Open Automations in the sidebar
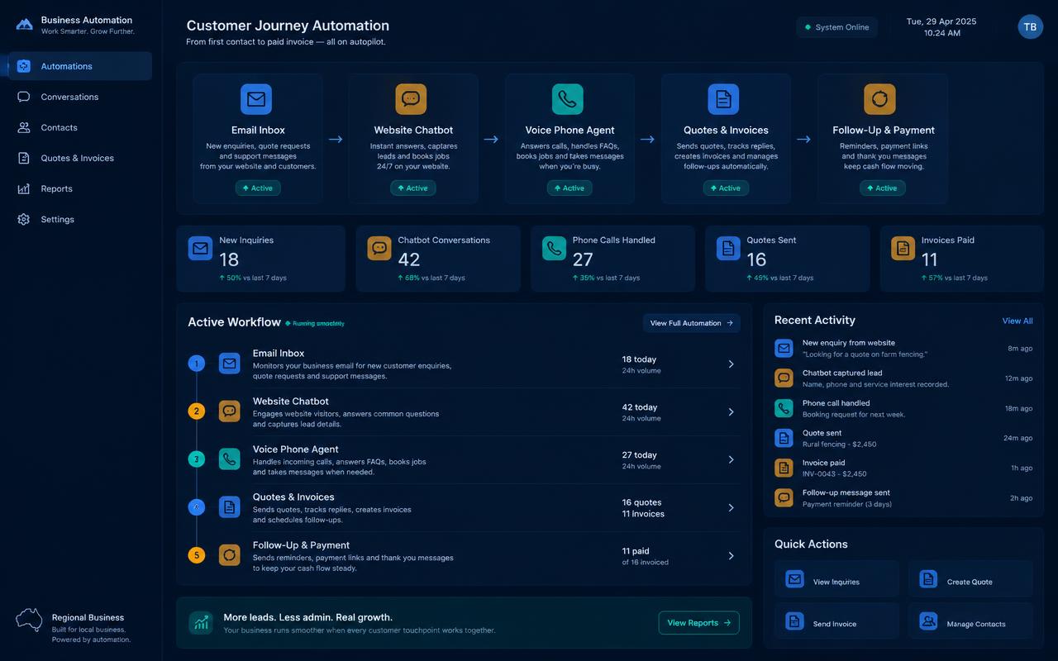 pos(80,66)
